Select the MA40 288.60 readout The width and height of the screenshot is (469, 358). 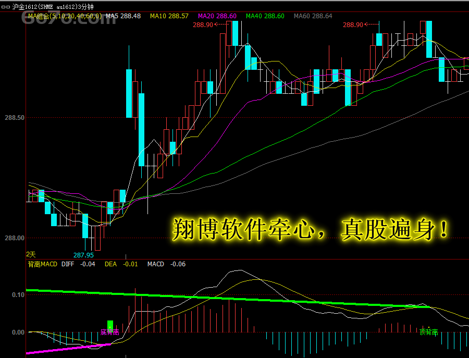point(265,16)
